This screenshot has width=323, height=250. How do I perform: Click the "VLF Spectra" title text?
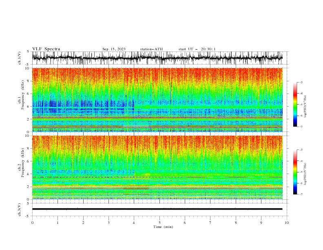pyautogui.click(x=46, y=49)
